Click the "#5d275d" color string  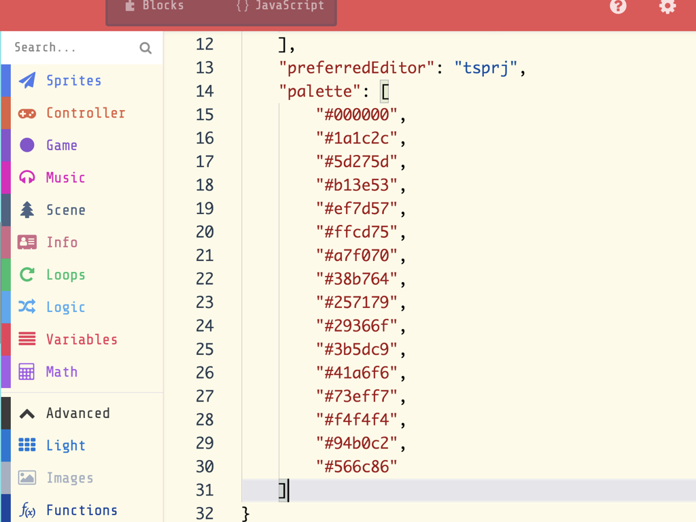coord(356,162)
